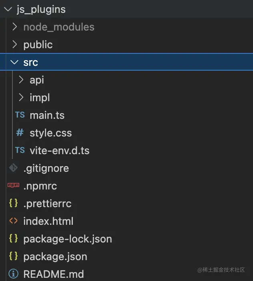Click the HTML icon beside index.html
Viewport: 253px width, 281px height.
coord(13,221)
